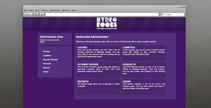Open the View menu
The image size is (211, 108).
[x=37, y=10]
